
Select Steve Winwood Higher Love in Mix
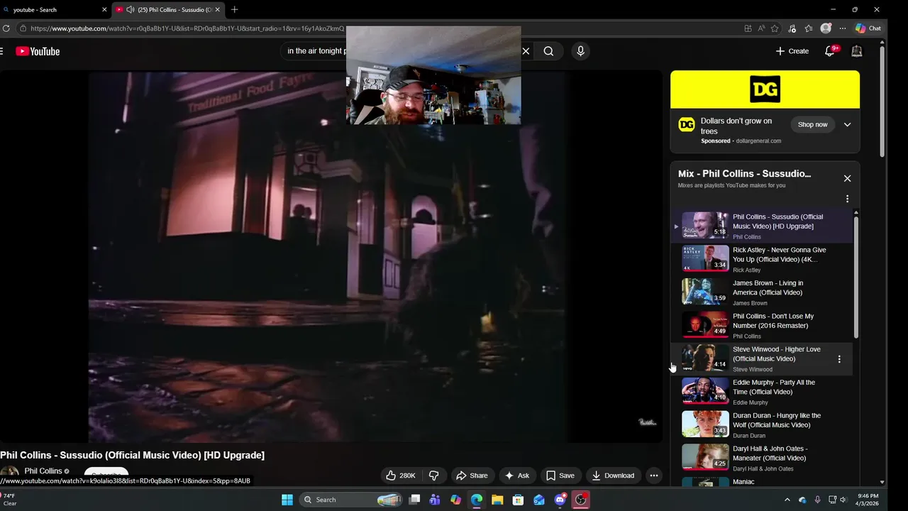coord(761,359)
